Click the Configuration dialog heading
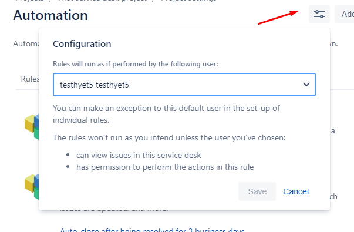The width and height of the screenshot is (354, 232). [82, 44]
